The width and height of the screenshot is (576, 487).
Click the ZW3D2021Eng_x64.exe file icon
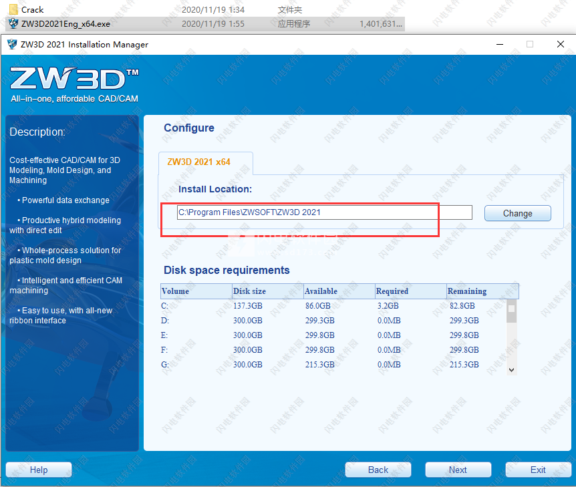pos(13,23)
